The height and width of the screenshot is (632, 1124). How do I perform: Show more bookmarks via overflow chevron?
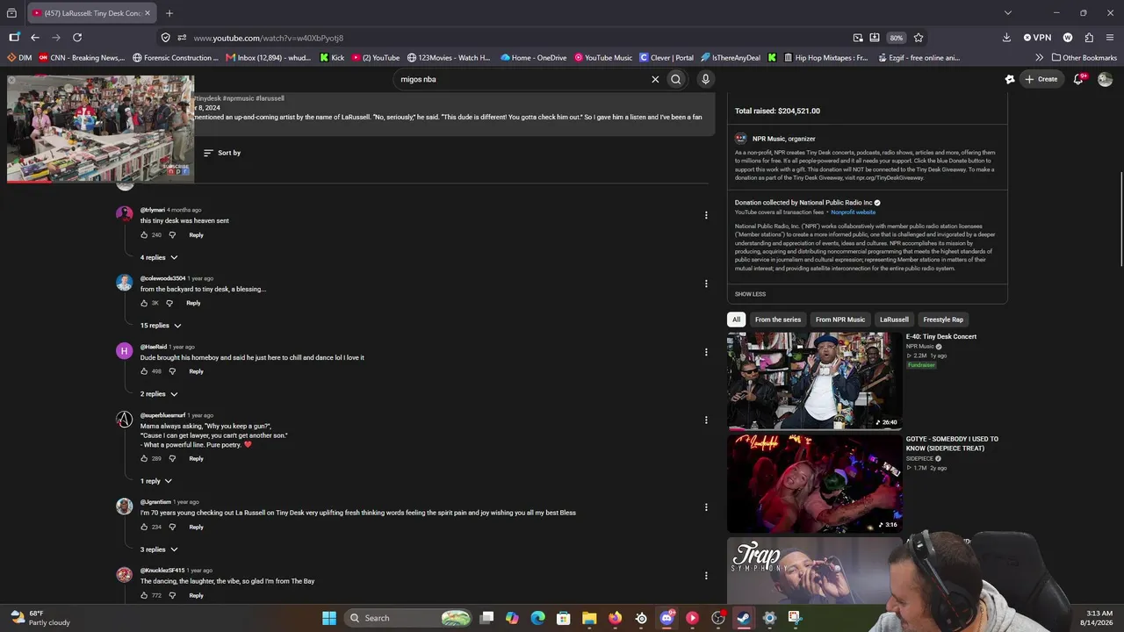click(1040, 58)
